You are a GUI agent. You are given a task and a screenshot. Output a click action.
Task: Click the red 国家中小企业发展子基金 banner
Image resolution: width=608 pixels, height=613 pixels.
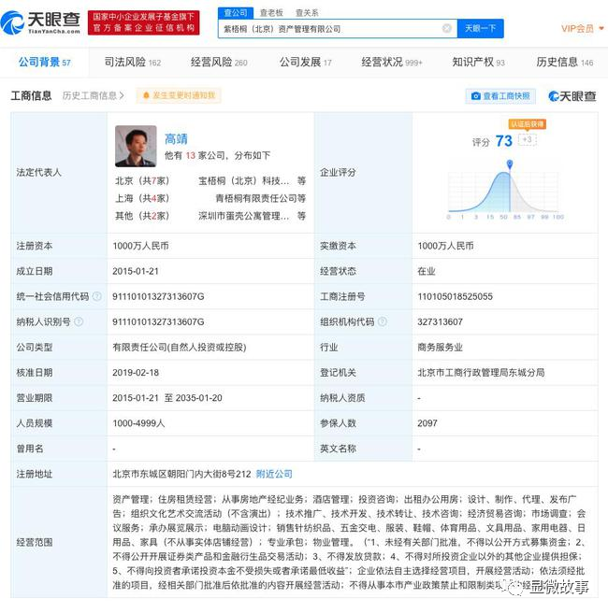click(x=144, y=22)
